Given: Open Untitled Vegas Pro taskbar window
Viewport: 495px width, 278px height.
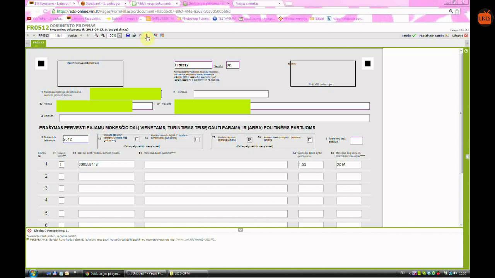Looking at the screenshot, I should coord(145,273).
